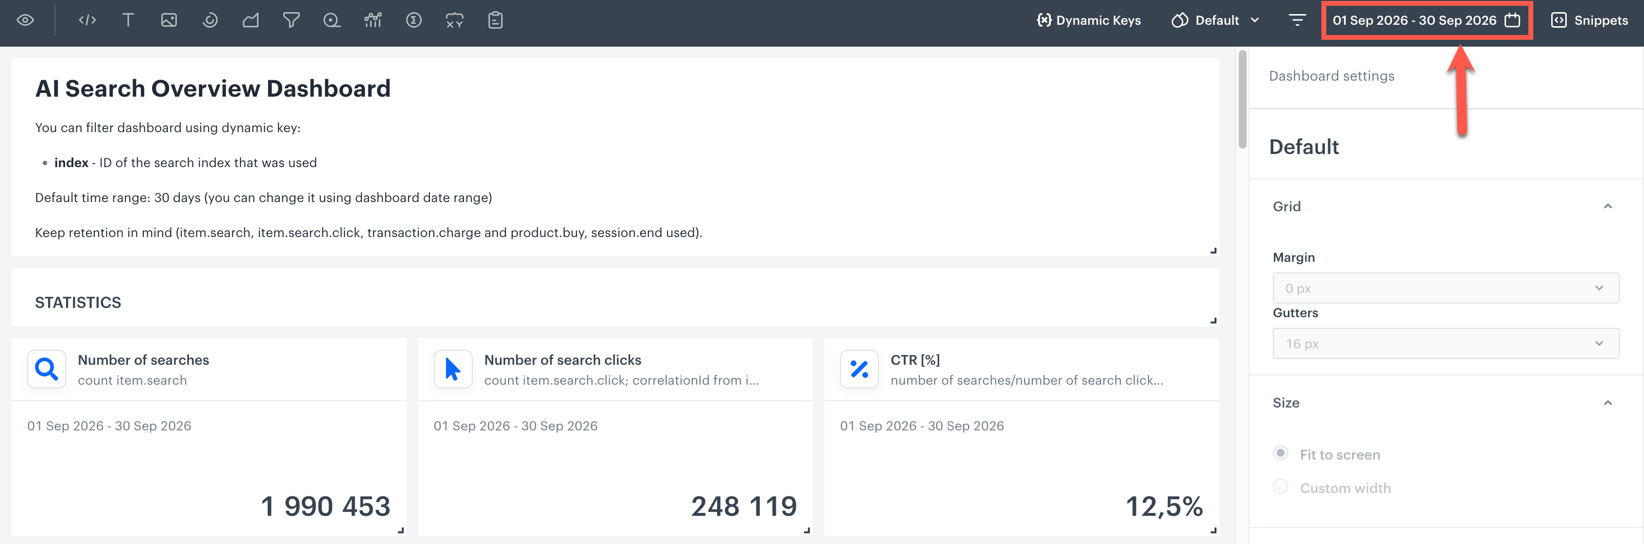Add a sigma aggregate widget
Viewport: 1644px width, 544px height.
(x=413, y=20)
